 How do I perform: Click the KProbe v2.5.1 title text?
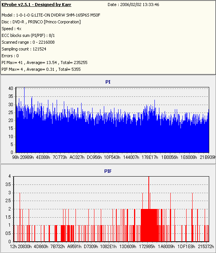point(36,5)
